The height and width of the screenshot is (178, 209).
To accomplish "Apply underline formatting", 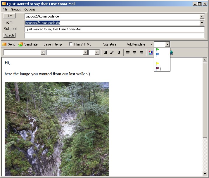I will click(119, 53).
